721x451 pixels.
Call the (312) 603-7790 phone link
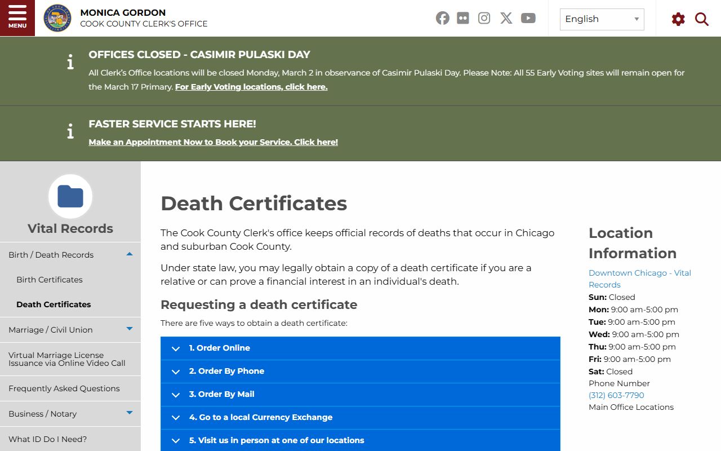(x=616, y=395)
